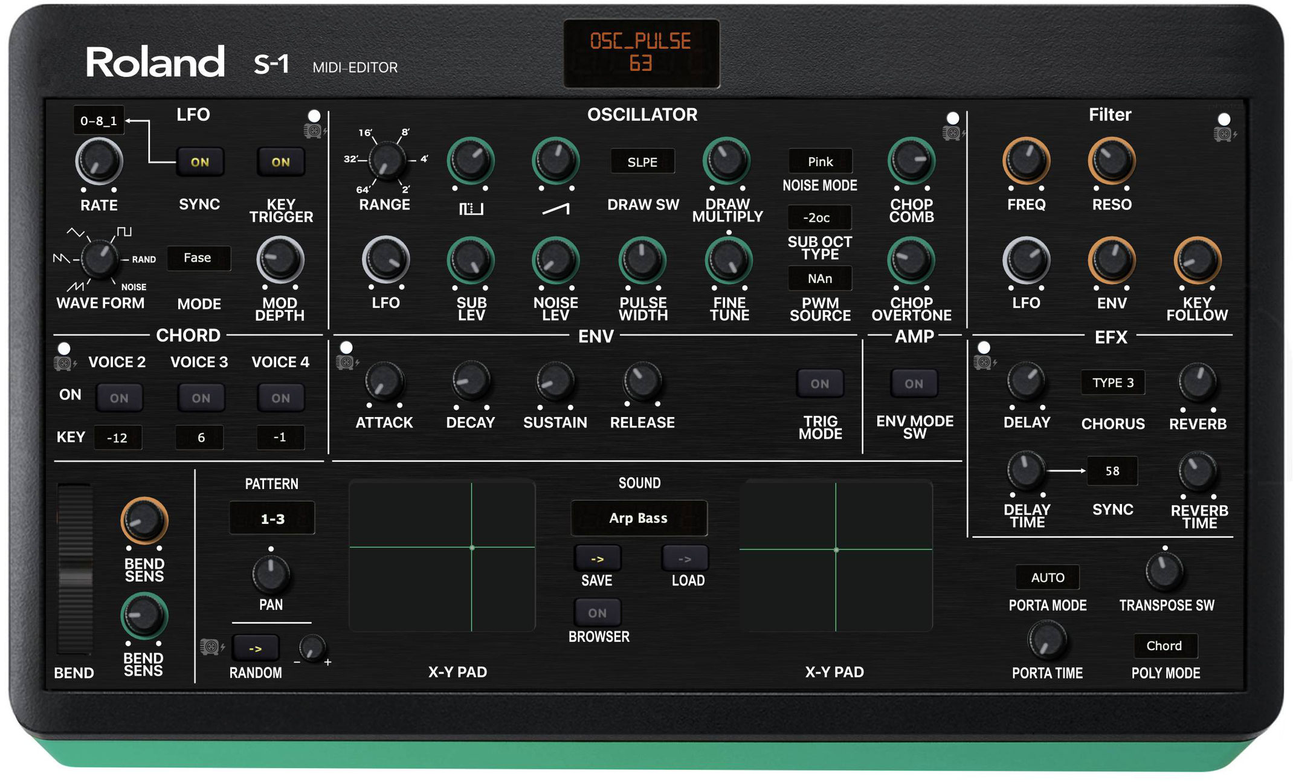Click the Filter RESO knob
The width and height of the screenshot is (1293, 782).
tap(1112, 161)
